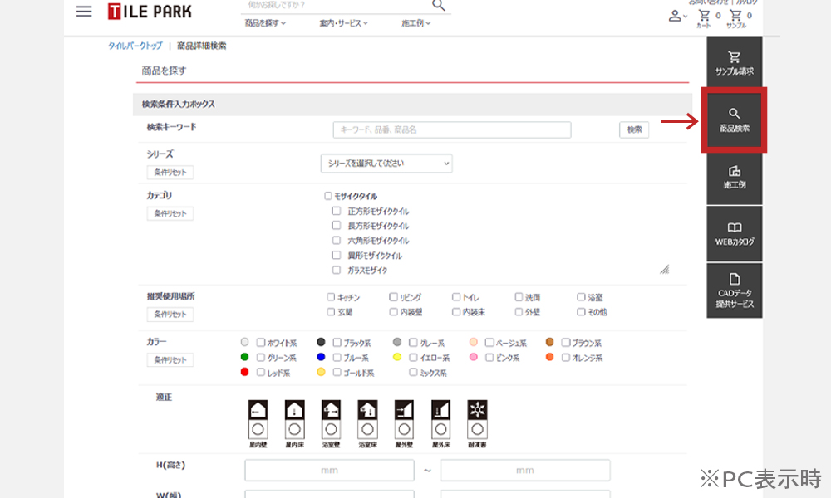Open WEBカタログ from the sidebar

point(734,233)
